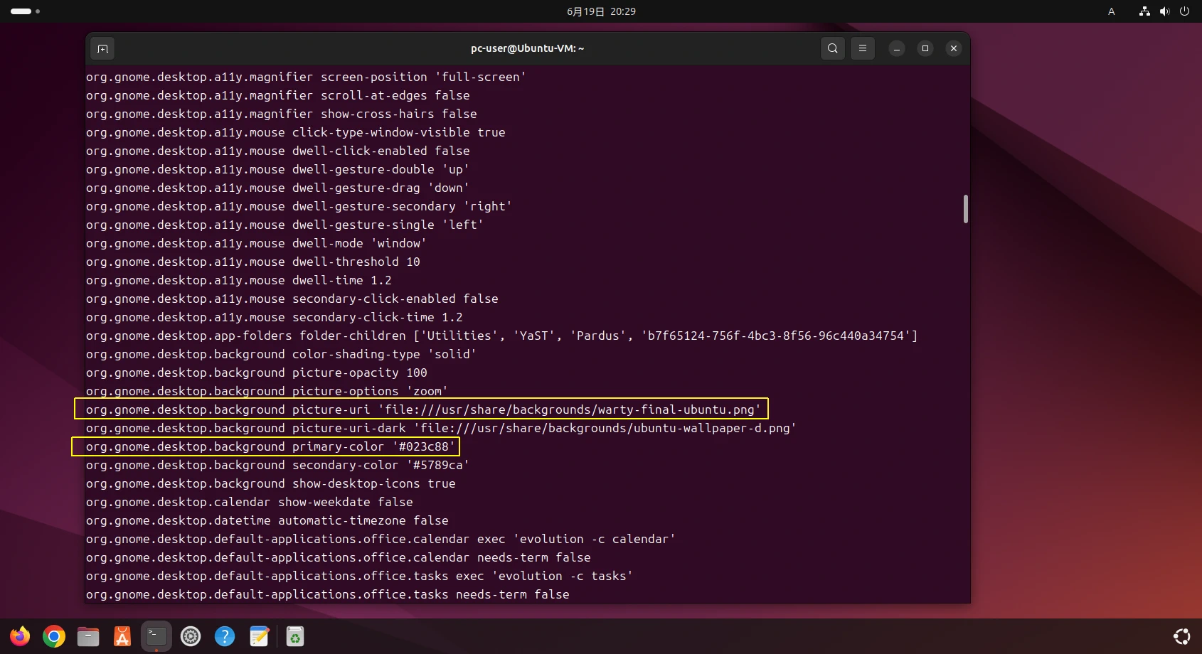1202x654 pixels.
Task: Click the secondary-click-enabled false line
Action: point(292,299)
